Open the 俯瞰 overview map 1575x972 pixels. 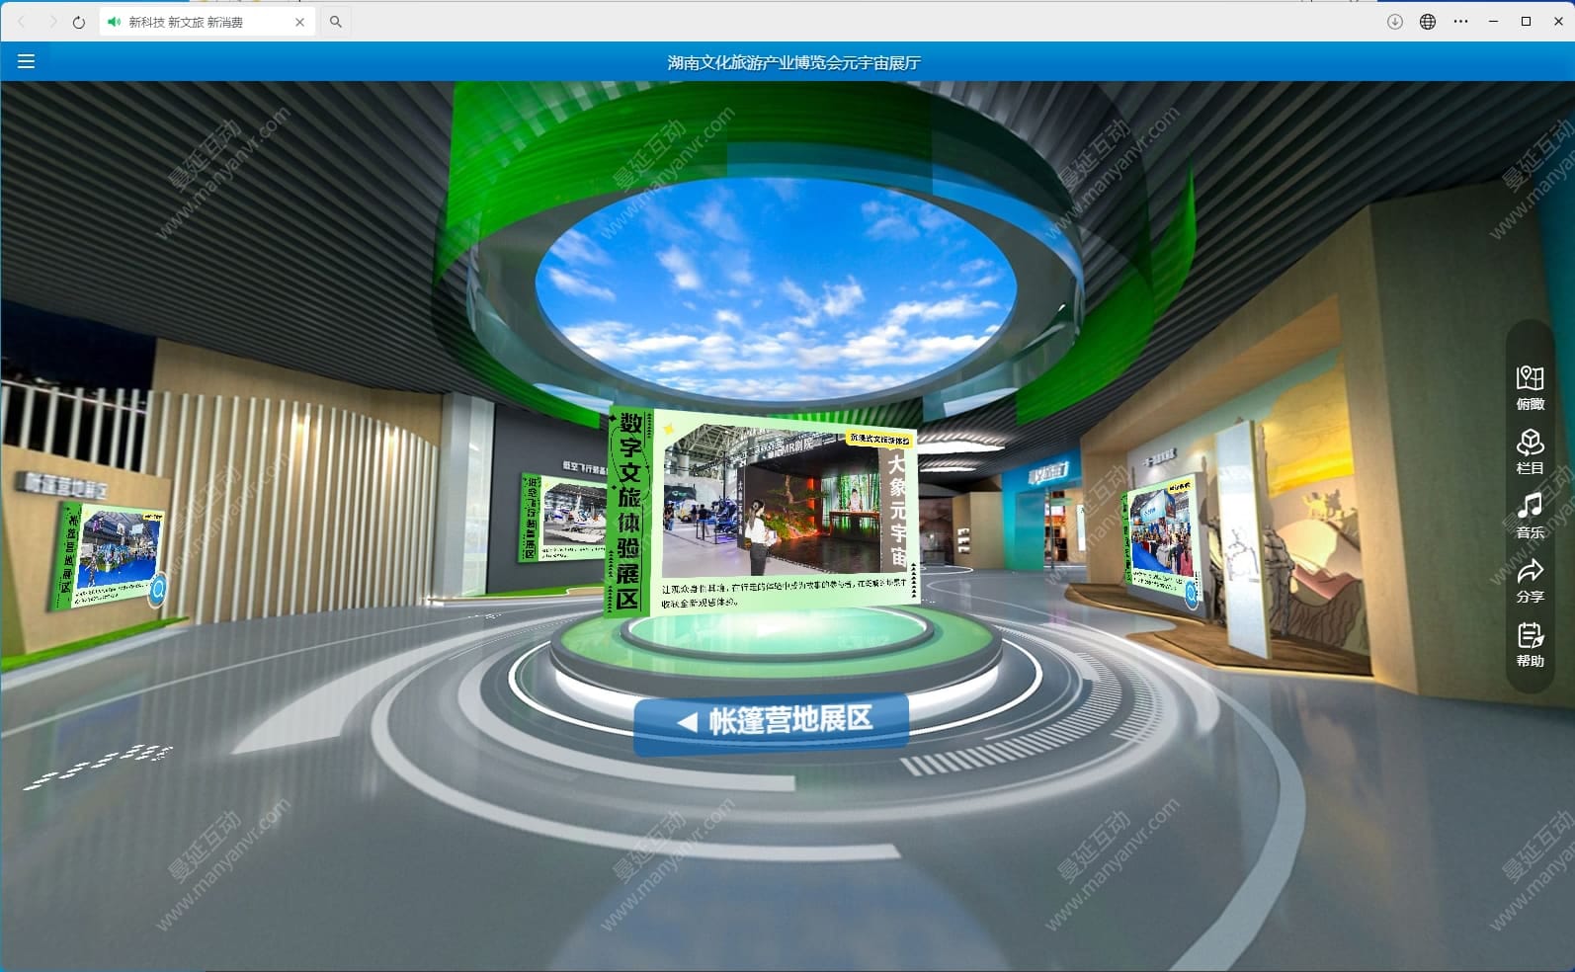coord(1530,387)
